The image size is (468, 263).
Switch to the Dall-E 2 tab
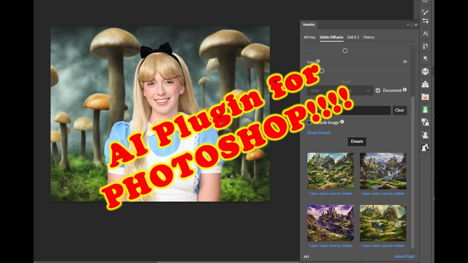coord(353,37)
